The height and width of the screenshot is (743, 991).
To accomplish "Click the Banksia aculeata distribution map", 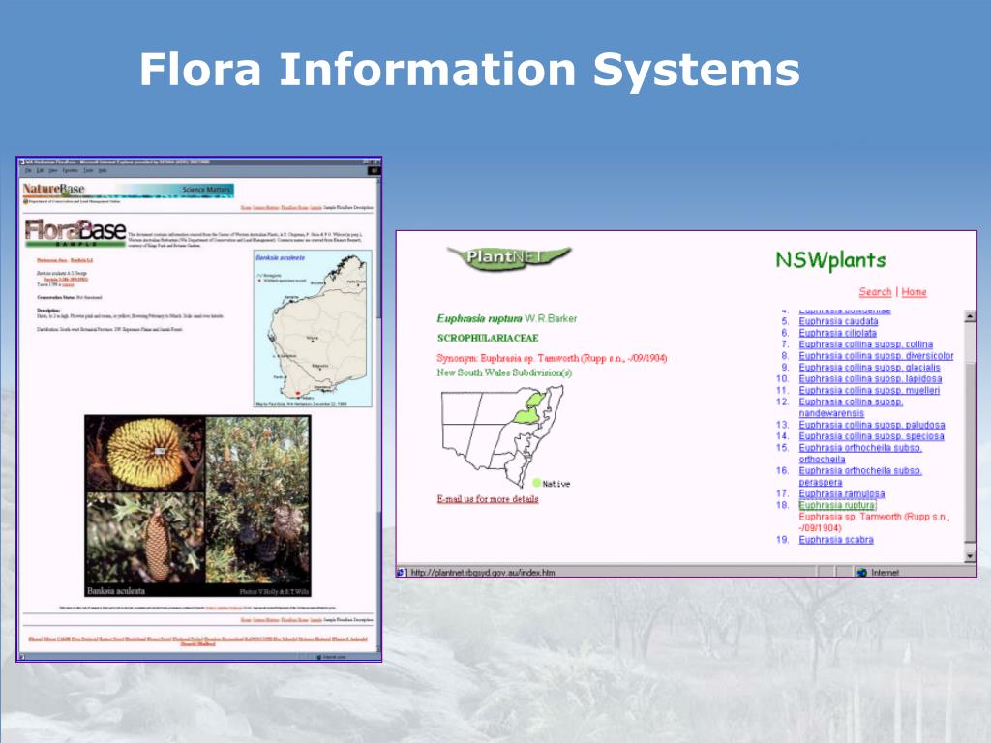I will coord(313,329).
